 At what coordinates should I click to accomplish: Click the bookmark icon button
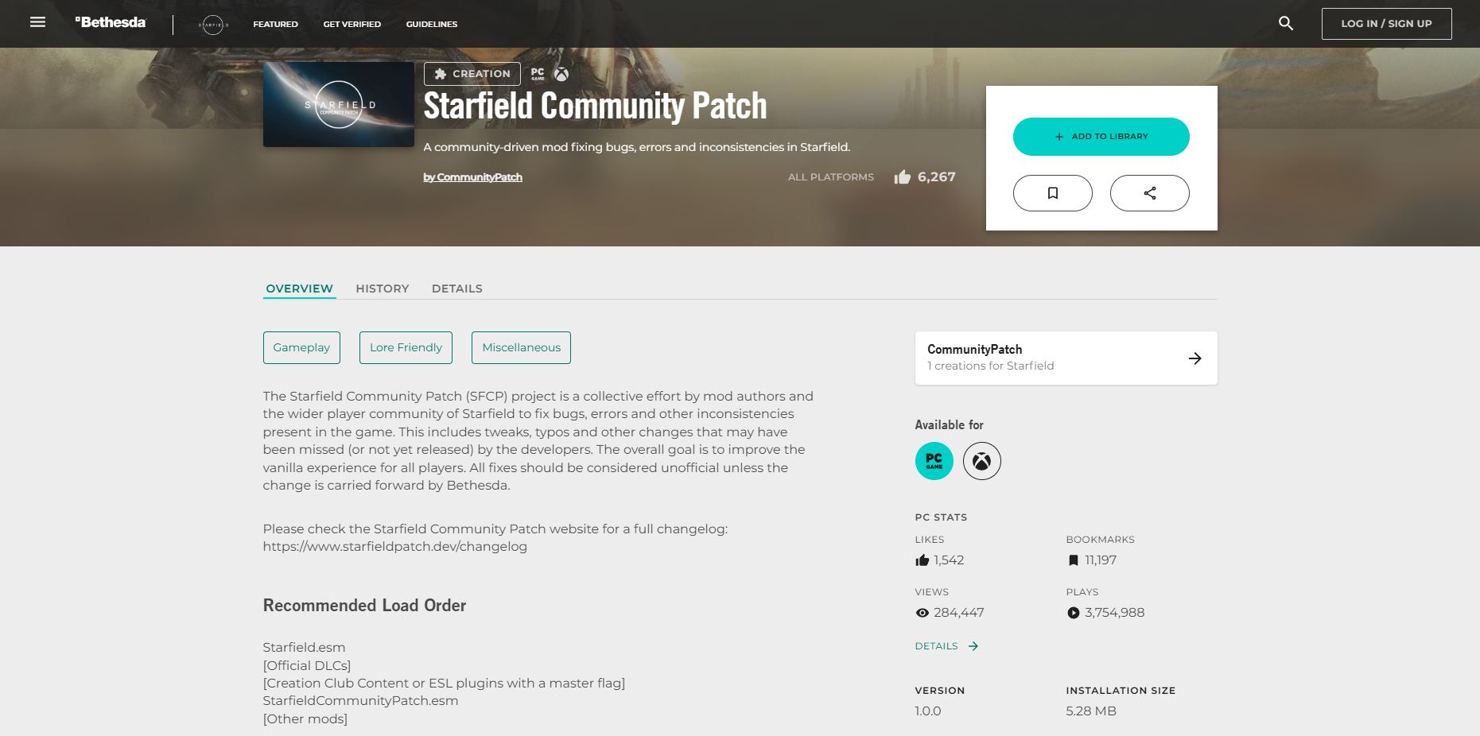click(x=1053, y=193)
